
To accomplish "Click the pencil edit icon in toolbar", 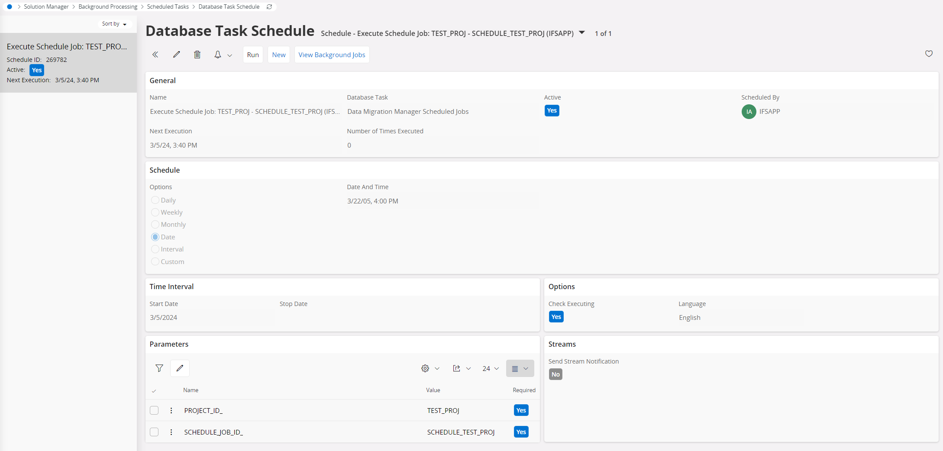I will (176, 55).
